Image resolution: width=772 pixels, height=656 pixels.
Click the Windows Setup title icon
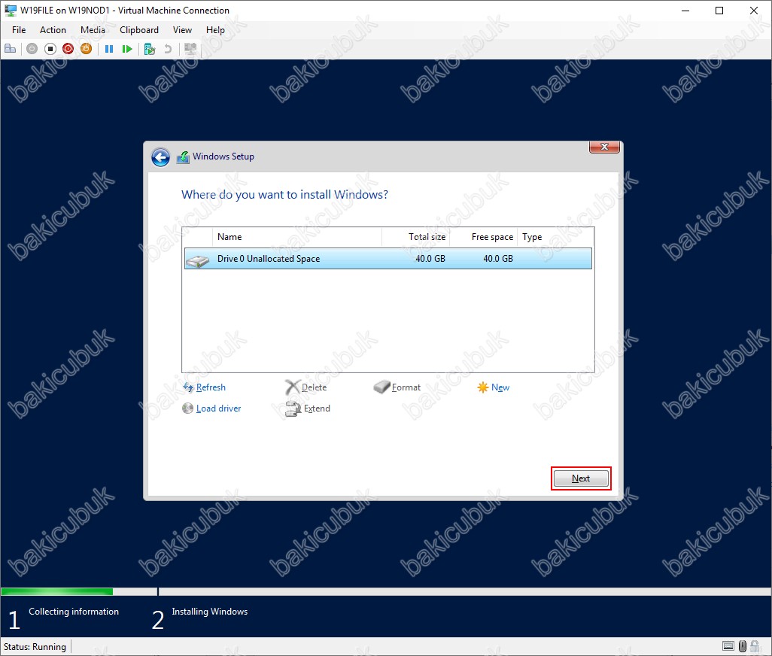point(183,157)
